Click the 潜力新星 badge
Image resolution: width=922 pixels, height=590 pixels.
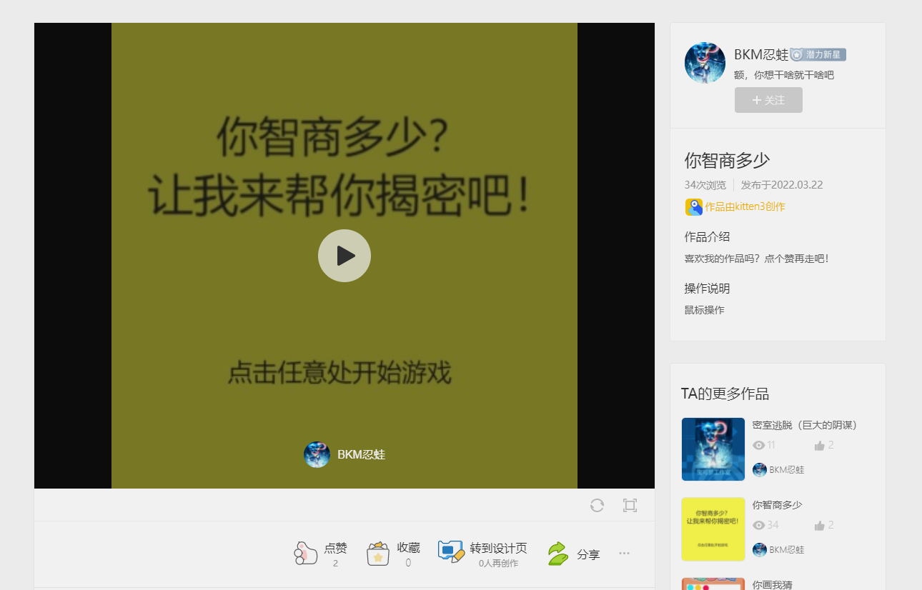tap(818, 55)
